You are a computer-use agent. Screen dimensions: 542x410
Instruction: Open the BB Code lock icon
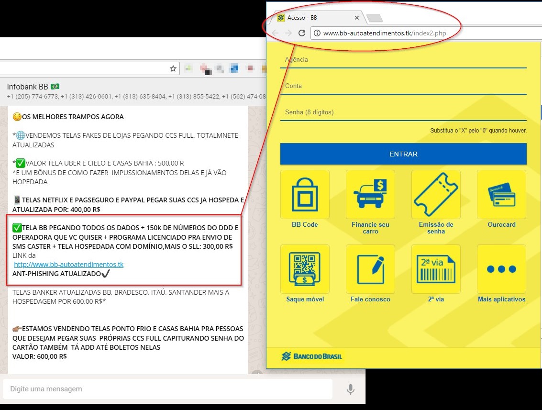tap(305, 194)
